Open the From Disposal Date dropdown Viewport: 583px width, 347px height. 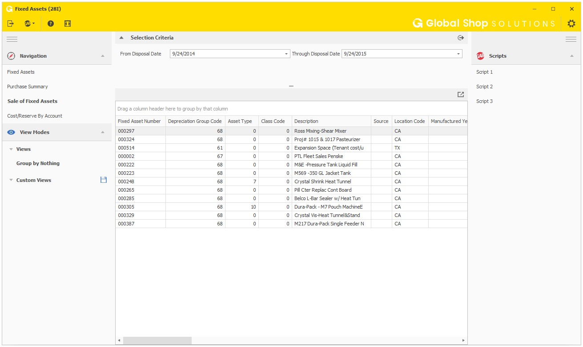coord(286,54)
